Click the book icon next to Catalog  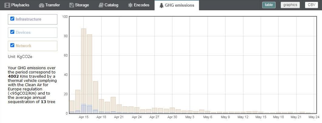click(x=101, y=5)
